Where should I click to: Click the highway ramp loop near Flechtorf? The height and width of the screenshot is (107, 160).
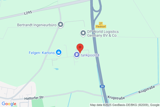pos(97,8)
